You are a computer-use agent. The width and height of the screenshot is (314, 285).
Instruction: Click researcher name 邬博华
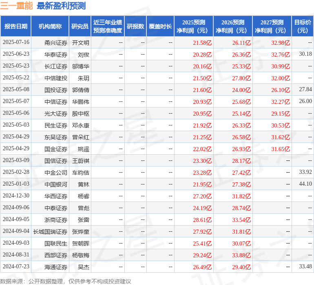tap(81, 66)
